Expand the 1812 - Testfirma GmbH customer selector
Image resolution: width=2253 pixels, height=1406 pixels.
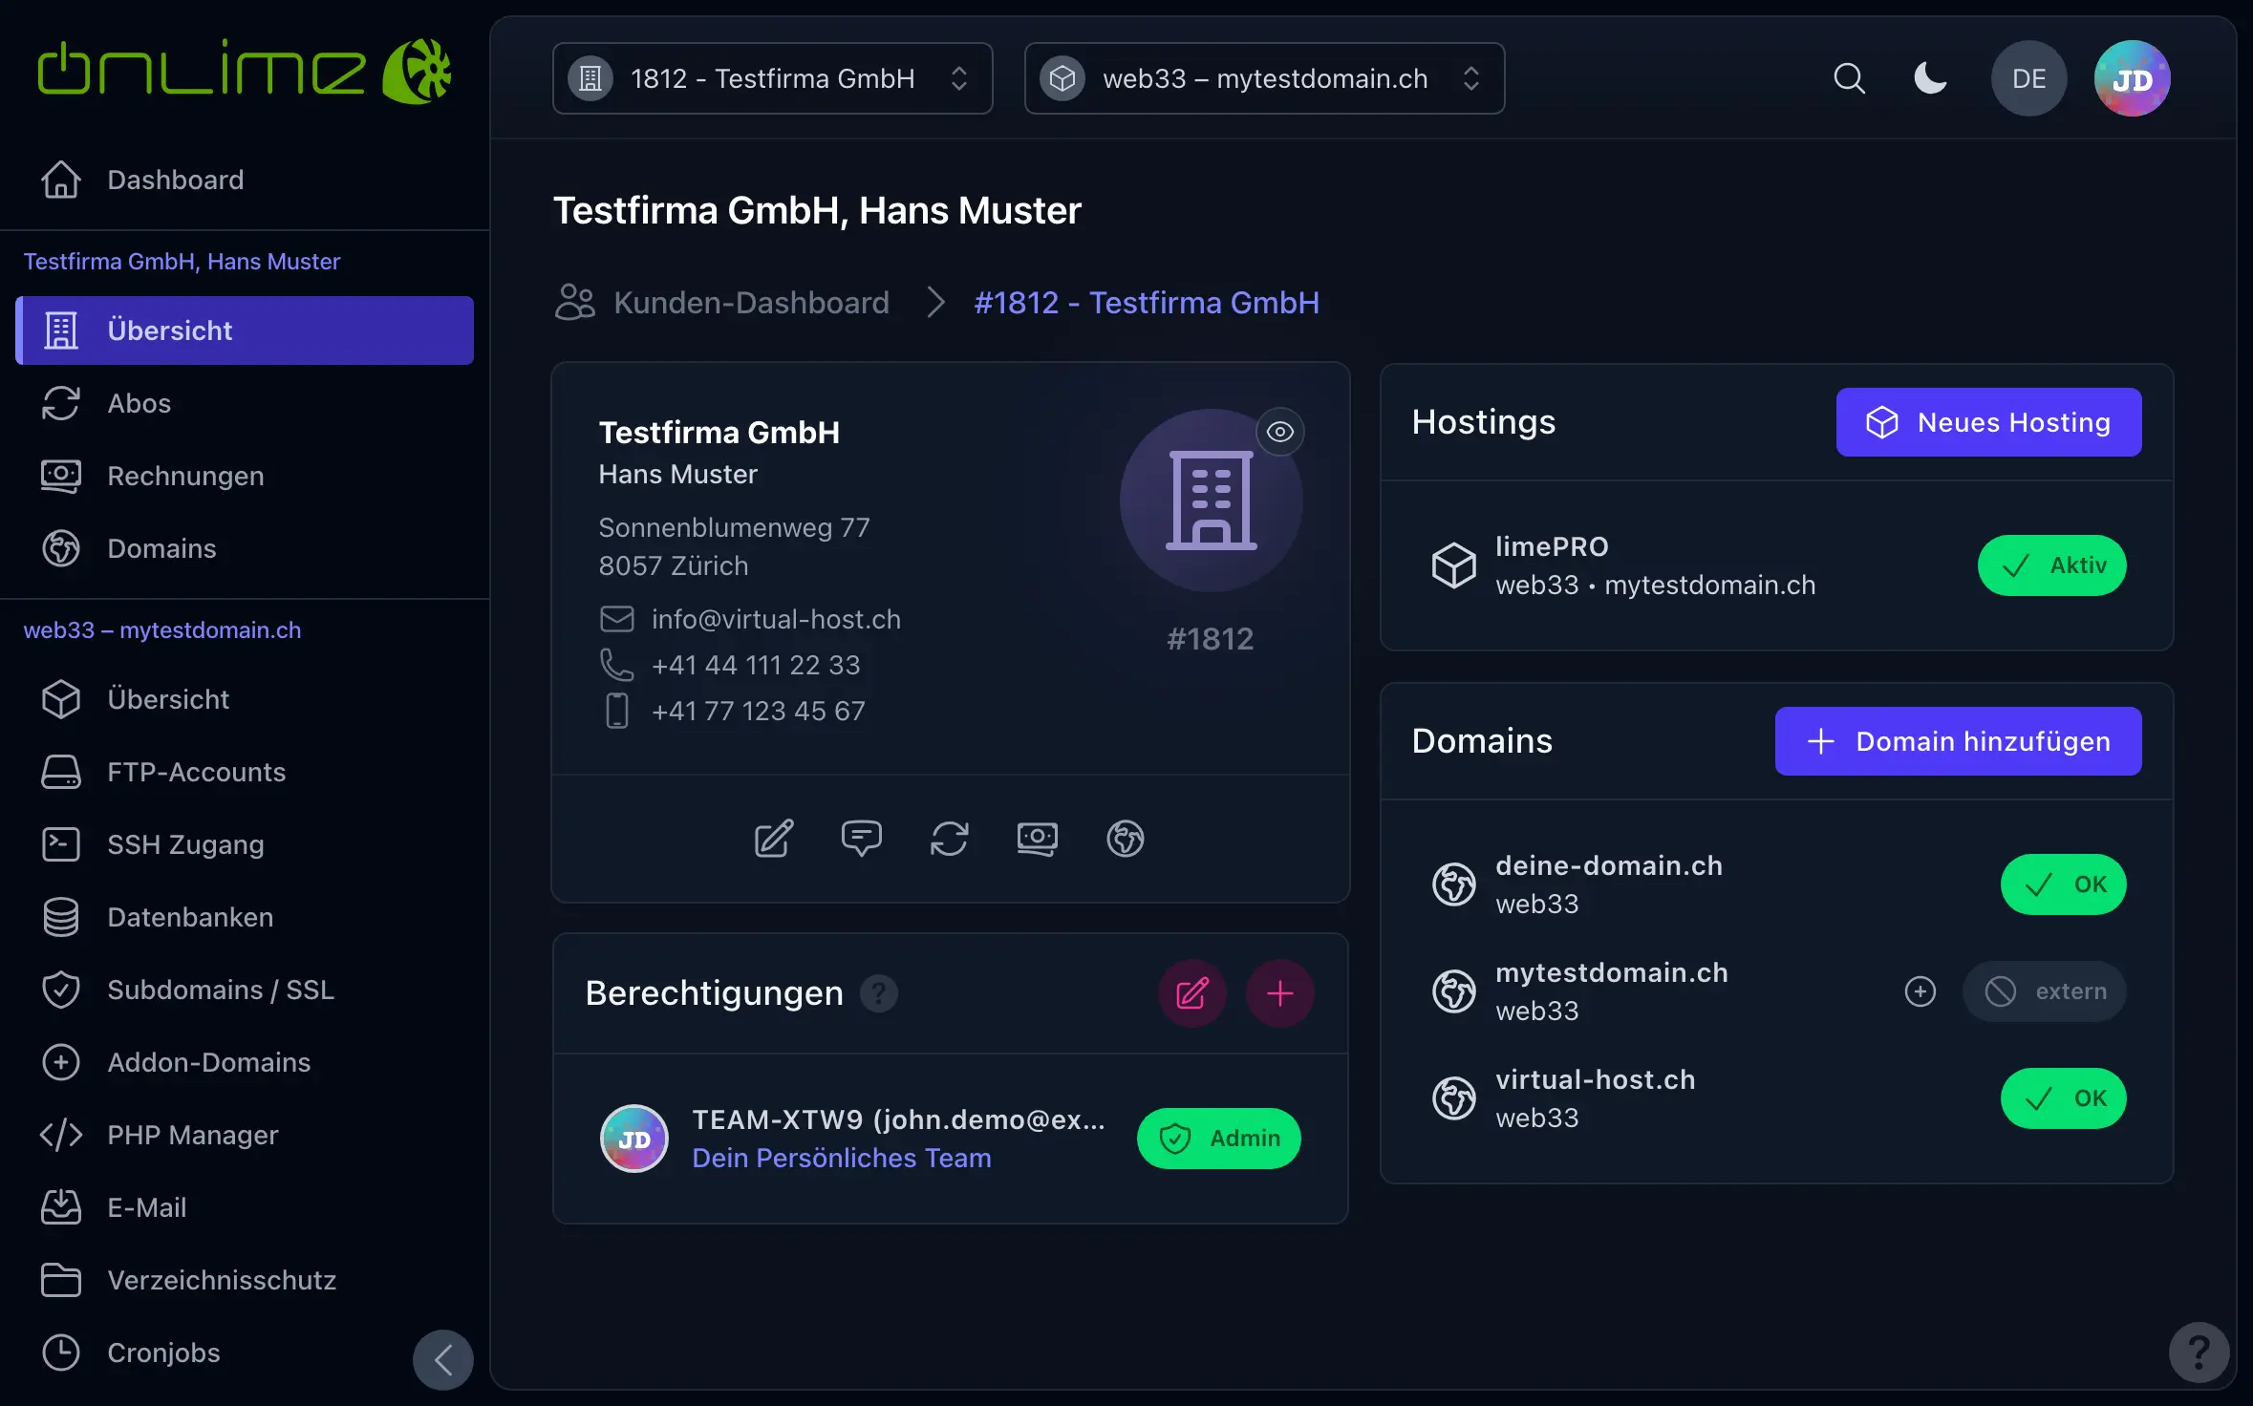tap(772, 78)
